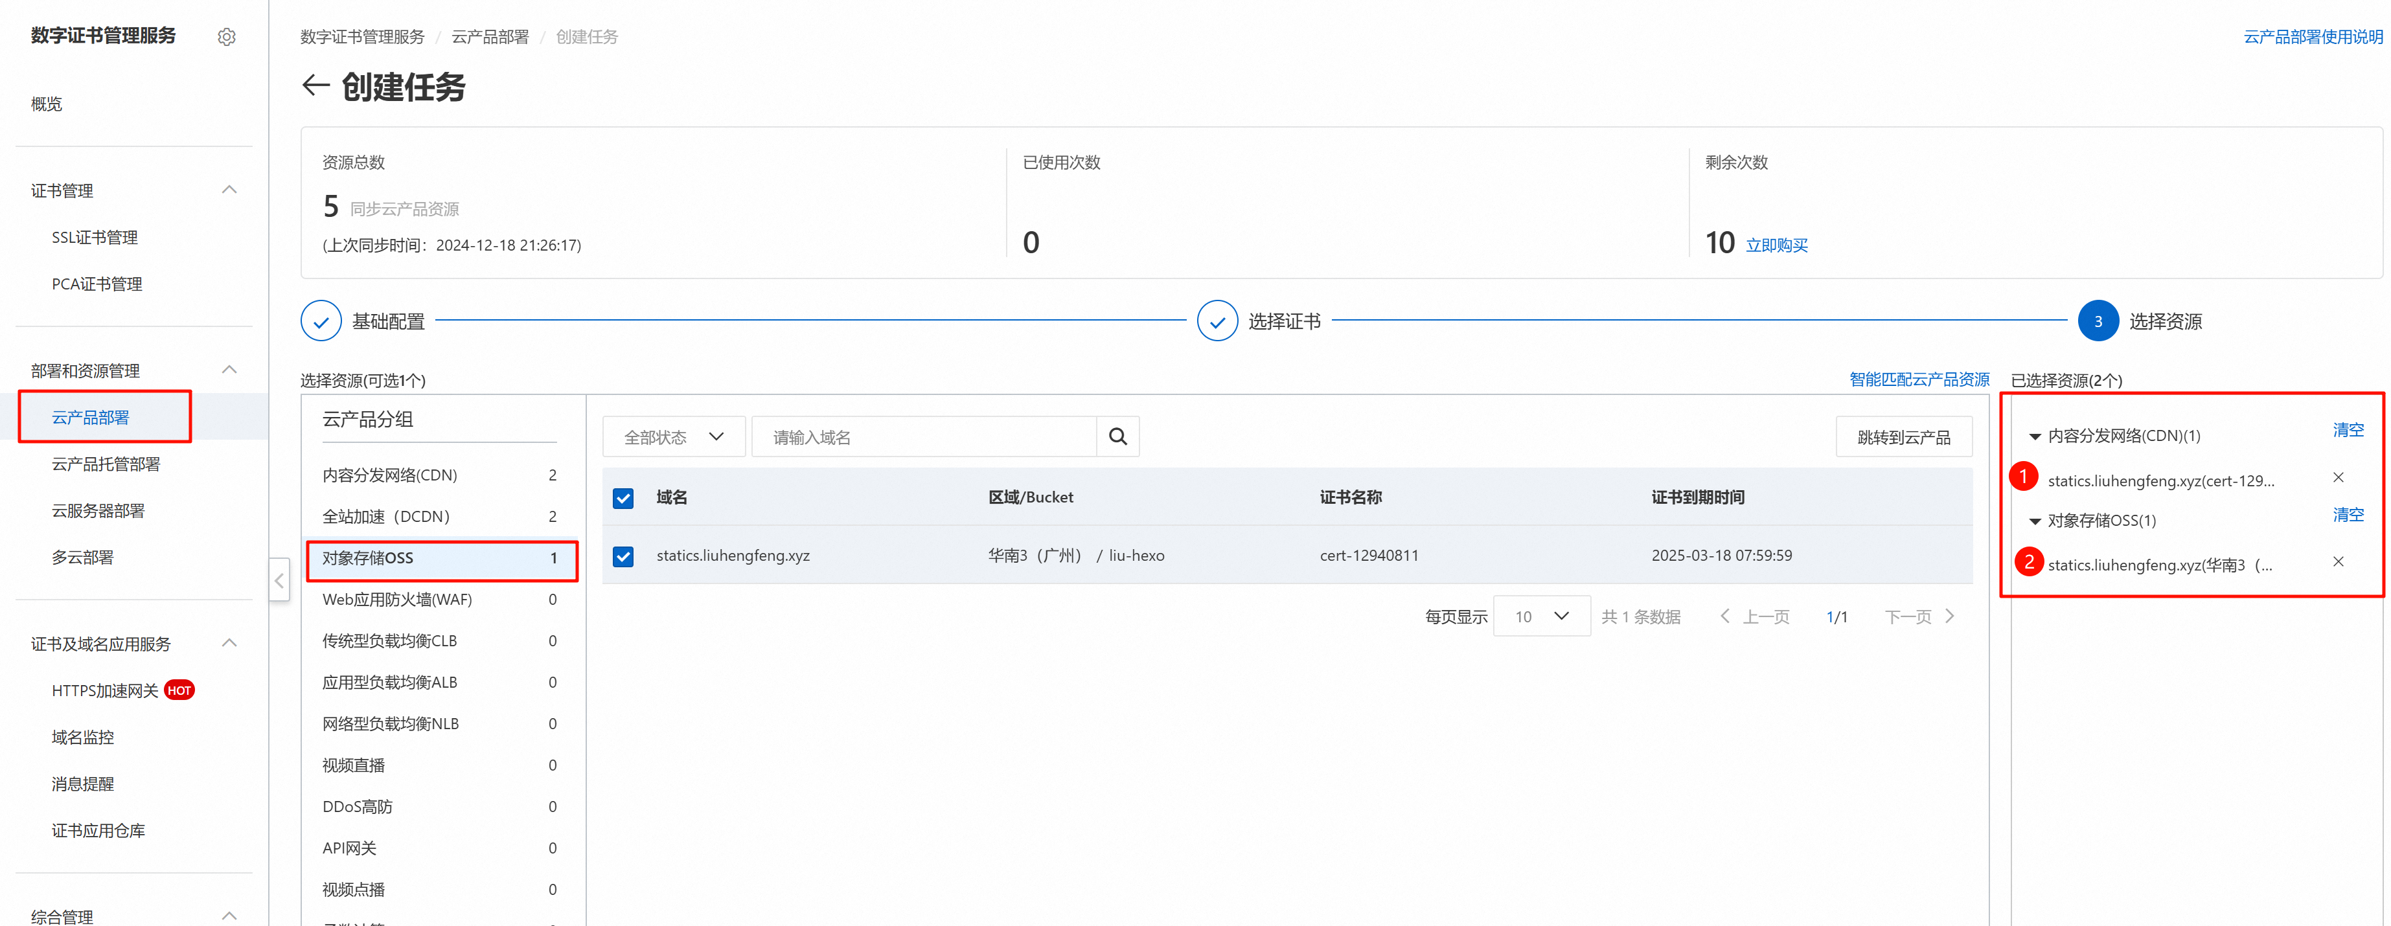2391x926 pixels.
Task: Remove the CDN resource via its × icon
Action: [2339, 477]
